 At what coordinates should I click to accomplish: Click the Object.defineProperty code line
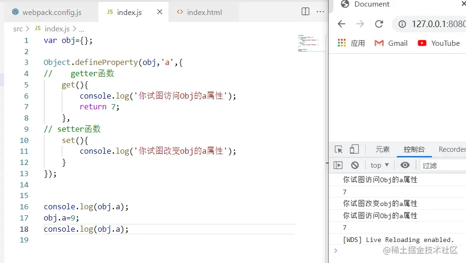point(113,63)
